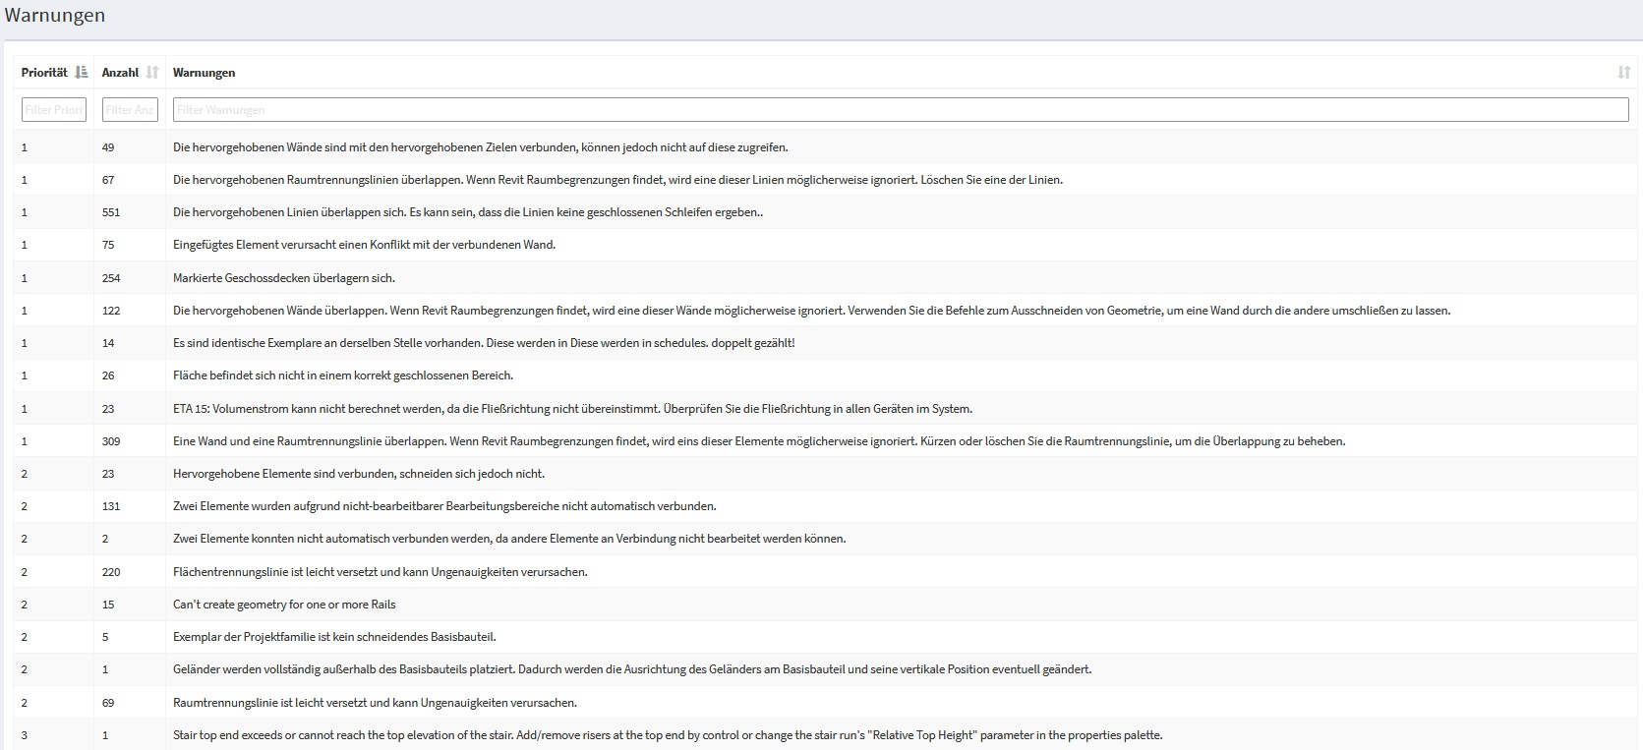Click the Warnungen column header label
1643x750 pixels.
click(204, 73)
